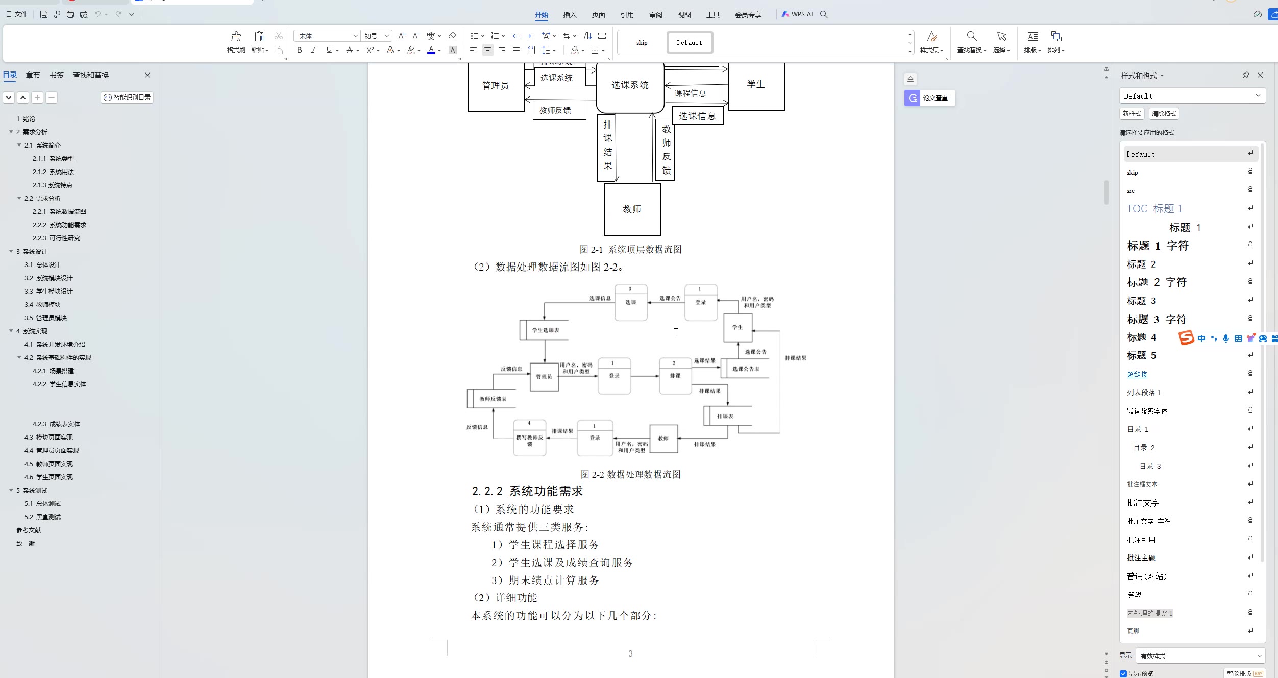This screenshot has width=1278, height=678.
Task: Go to 3.2 系统模块设计 in outline
Action: coord(48,278)
